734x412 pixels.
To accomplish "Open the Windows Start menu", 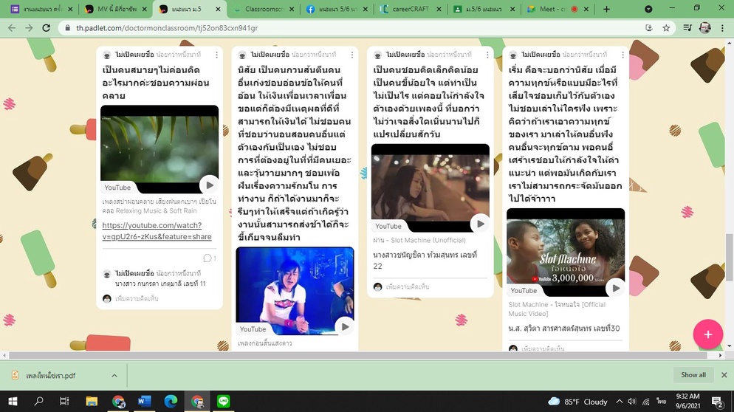I will (x=13, y=401).
